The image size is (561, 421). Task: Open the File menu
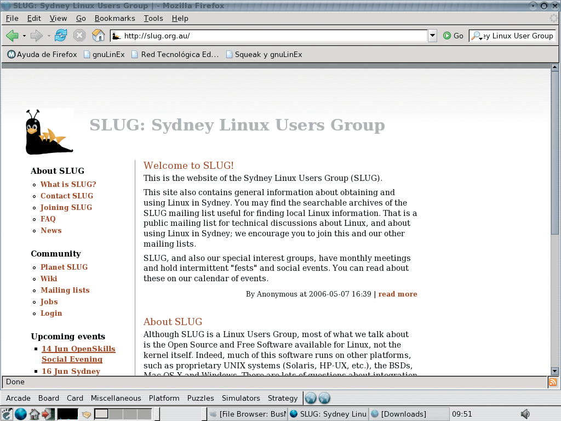[12, 18]
